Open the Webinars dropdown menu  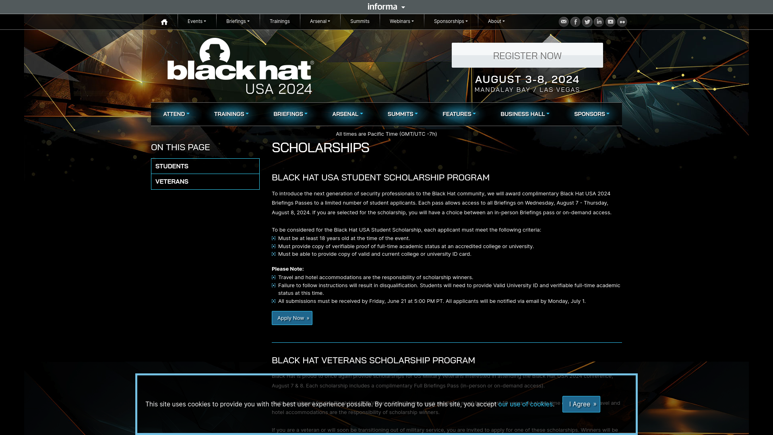coord(402,21)
